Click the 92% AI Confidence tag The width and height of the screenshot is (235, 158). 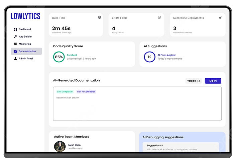[86, 92]
